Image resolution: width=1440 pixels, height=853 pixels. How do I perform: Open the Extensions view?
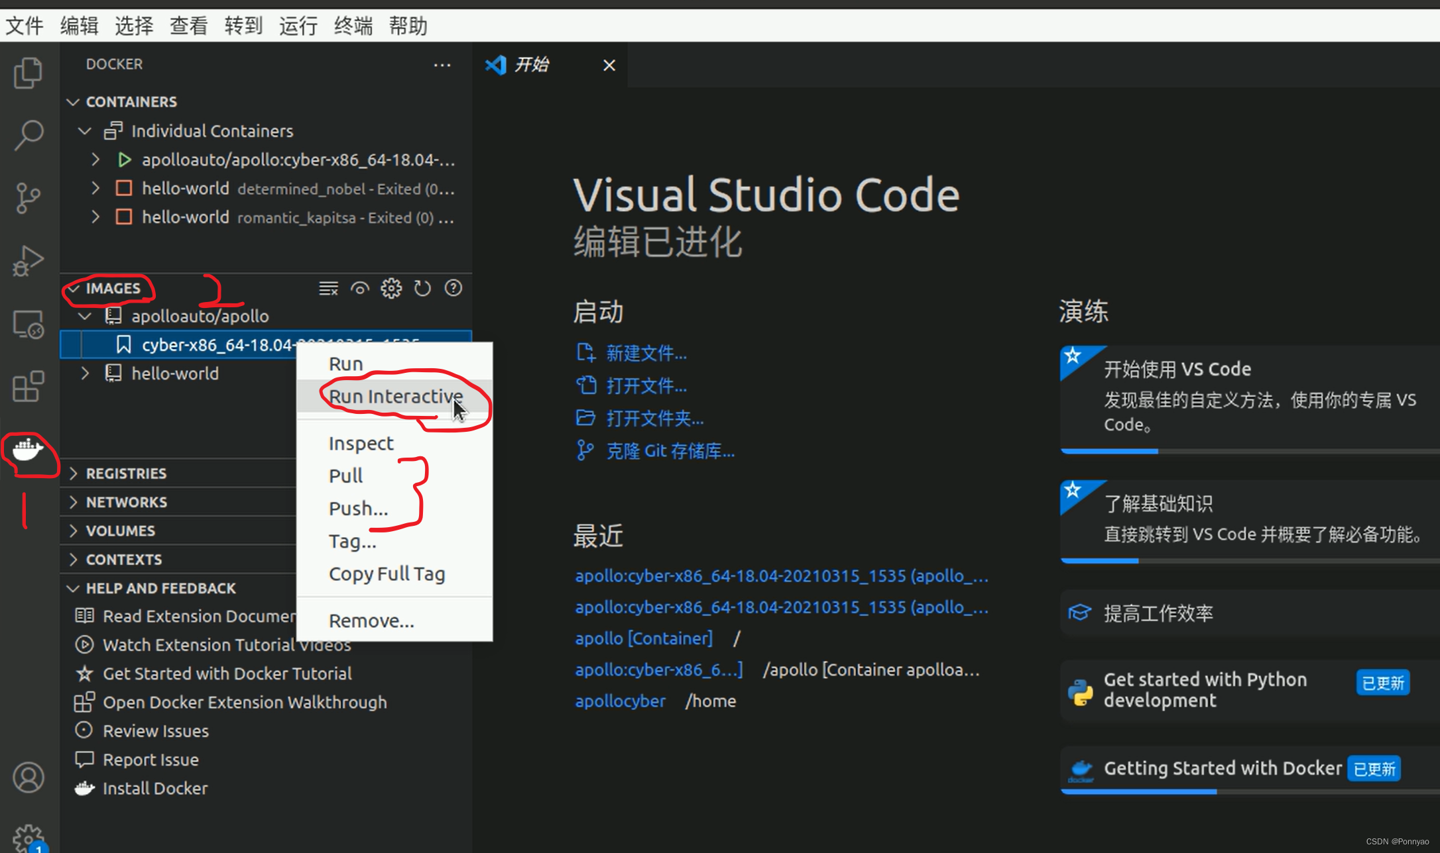coord(28,386)
